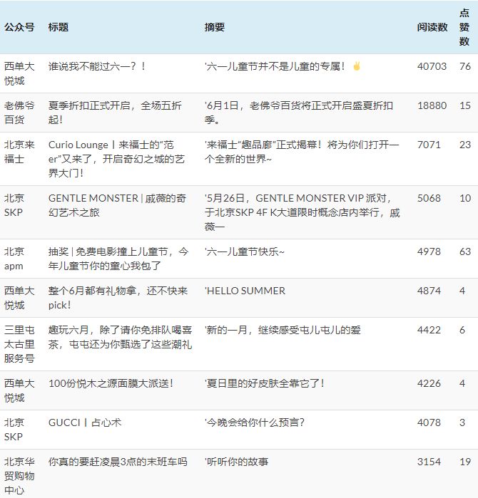The width and height of the screenshot is (478, 498).
Task: Select read count 4226
Action: (x=429, y=383)
